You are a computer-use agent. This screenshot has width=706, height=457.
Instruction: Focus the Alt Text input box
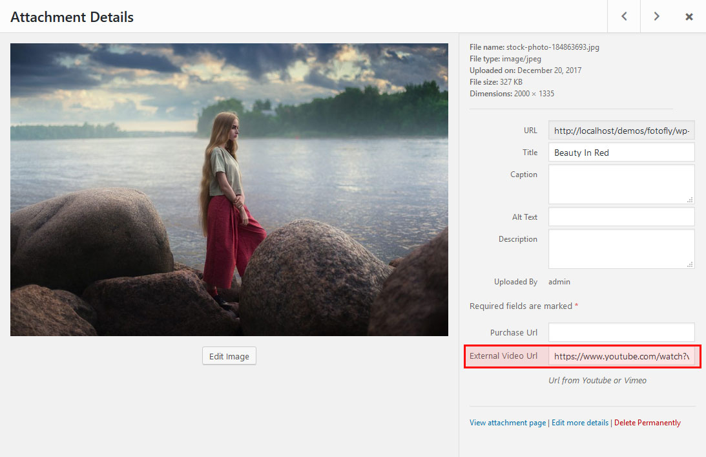pyautogui.click(x=621, y=217)
